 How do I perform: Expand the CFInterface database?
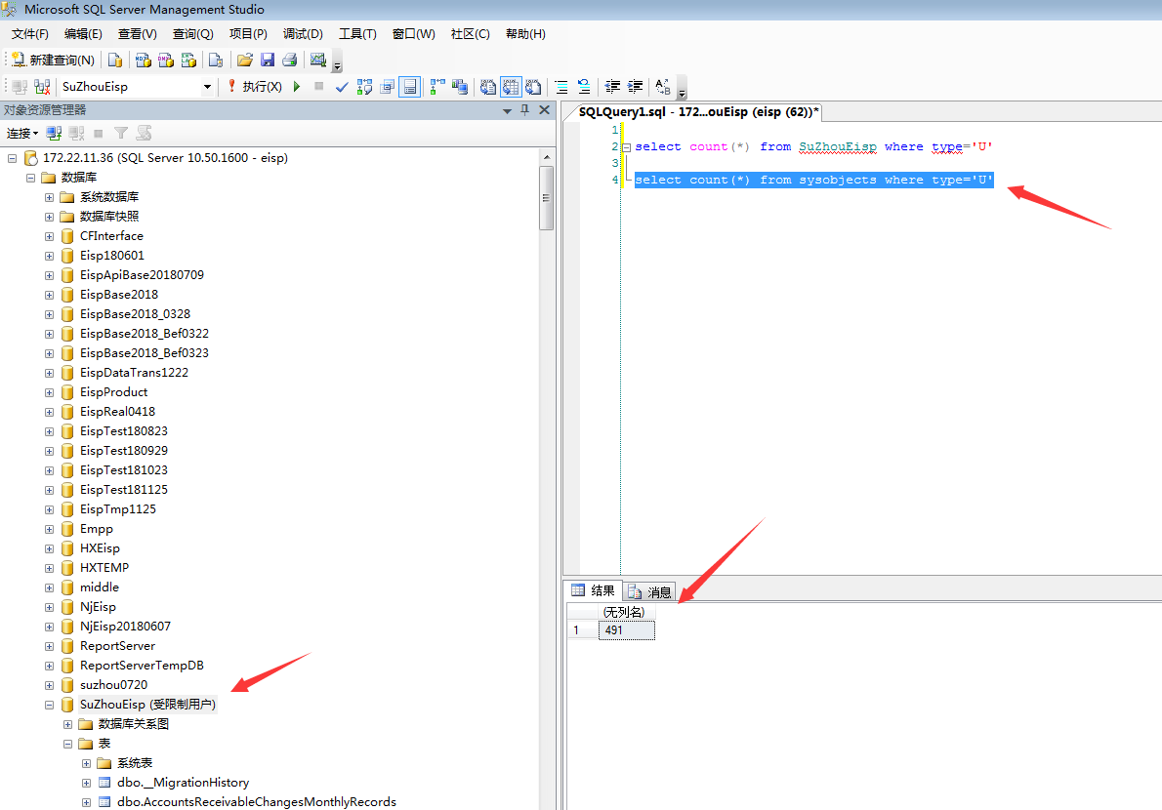click(49, 236)
